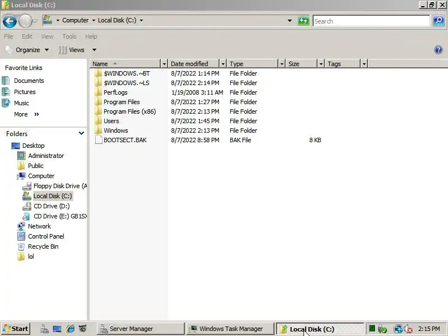Screen dimensions: 448x336
Task: Click the Views toolbar icon
Action: click(x=63, y=50)
